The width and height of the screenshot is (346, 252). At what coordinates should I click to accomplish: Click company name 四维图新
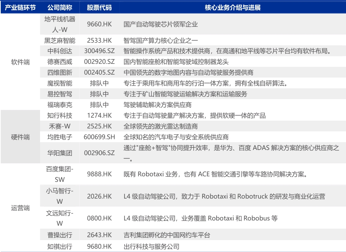pyautogui.click(x=60, y=72)
